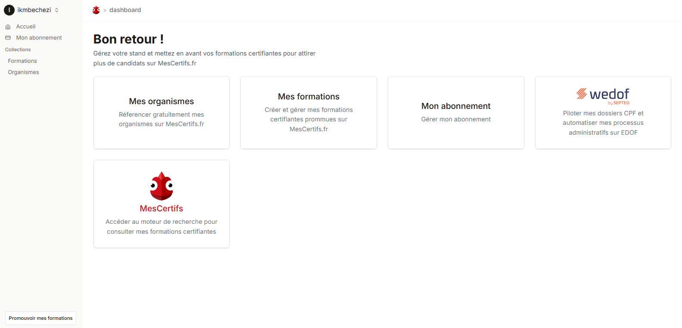
Task: Click the home icon beside Accueil
Action: [x=8, y=27]
